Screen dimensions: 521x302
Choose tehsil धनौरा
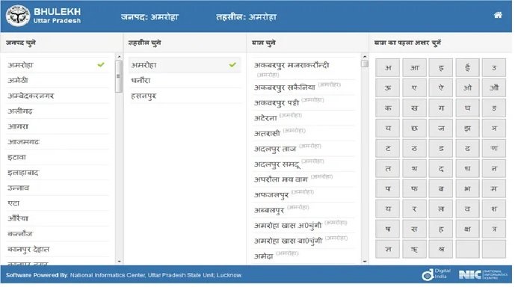pos(185,81)
